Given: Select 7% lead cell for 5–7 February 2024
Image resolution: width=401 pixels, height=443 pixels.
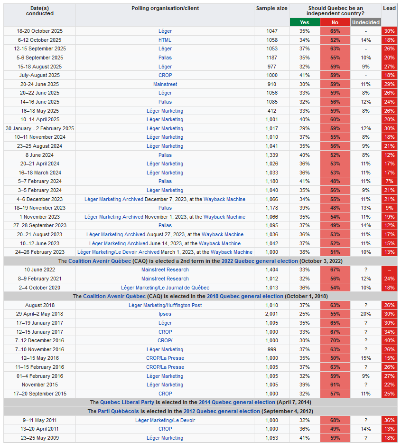Looking at the screenshot, I should tap(390, 181).
